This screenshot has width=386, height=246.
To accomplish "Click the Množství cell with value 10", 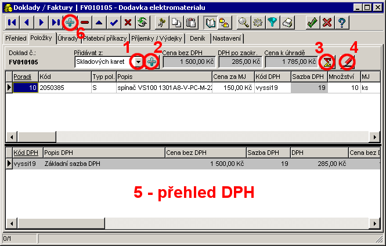I will [x=342, y=87].
